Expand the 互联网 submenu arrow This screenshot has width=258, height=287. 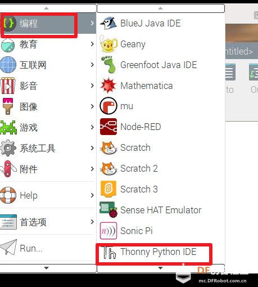pos(92,65)
